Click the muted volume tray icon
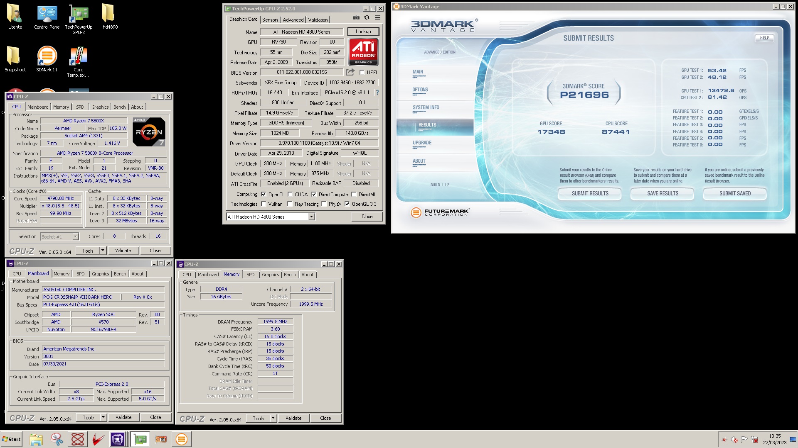This screenshot has width=798, height=448. 734,440
